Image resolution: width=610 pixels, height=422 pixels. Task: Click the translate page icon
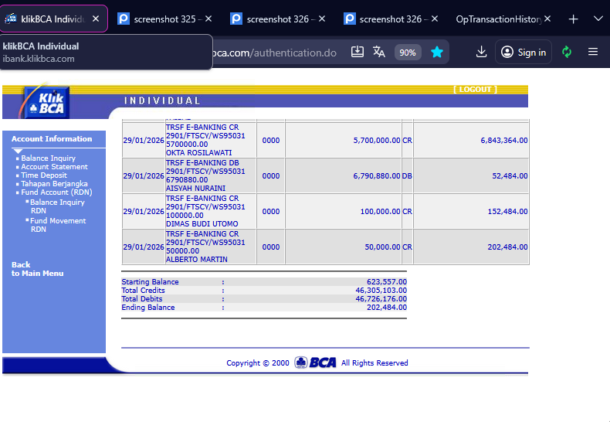pyautogui.click(x=378, y=52)
